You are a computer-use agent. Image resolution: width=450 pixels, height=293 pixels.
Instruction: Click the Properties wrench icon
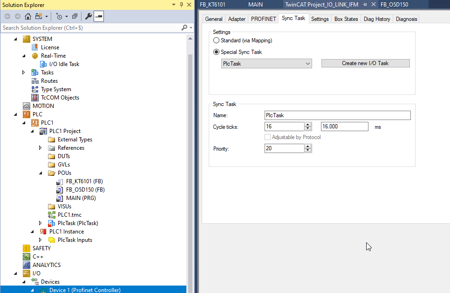[x=89, y=16]
